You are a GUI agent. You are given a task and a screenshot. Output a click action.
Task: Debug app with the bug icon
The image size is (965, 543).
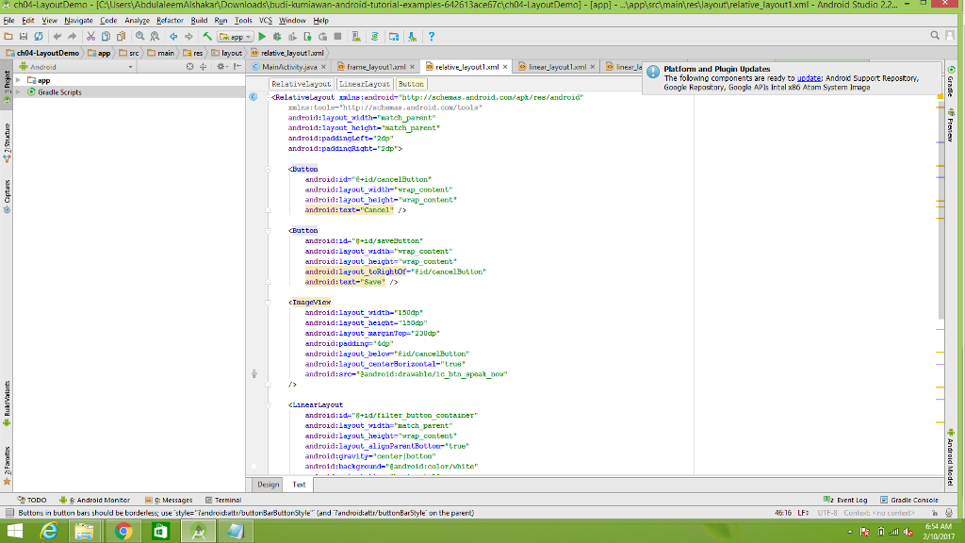277,37
